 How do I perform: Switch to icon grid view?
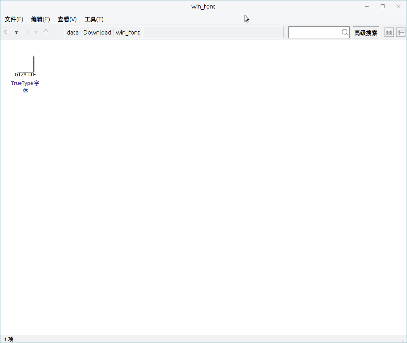[x=389, y=33]
